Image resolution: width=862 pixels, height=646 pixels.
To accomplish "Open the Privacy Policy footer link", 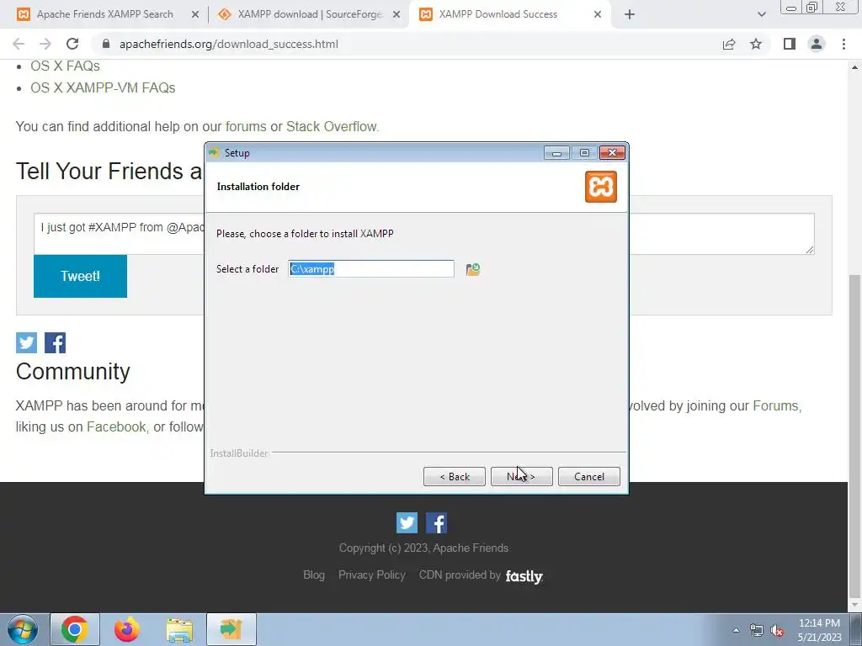I will [371, 575].
